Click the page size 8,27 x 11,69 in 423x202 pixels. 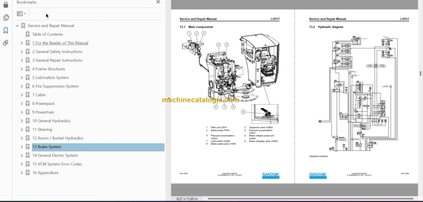point(187,199)
